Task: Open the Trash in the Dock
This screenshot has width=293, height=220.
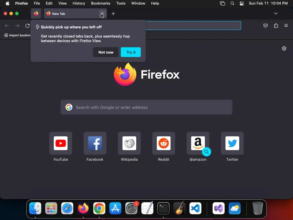Action: point(258,208)
